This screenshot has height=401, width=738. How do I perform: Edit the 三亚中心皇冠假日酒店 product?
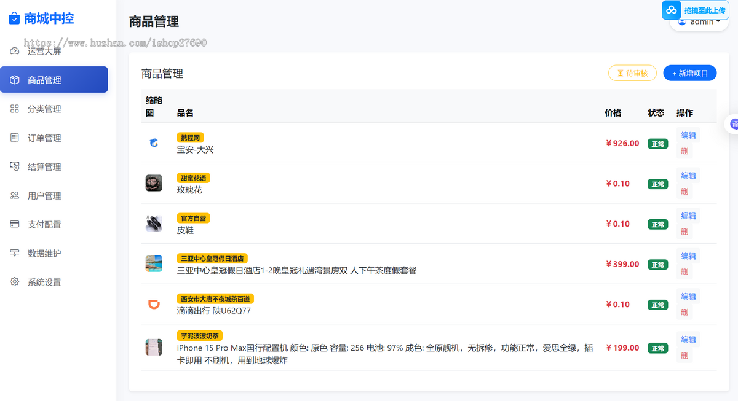tap(688, 256)
